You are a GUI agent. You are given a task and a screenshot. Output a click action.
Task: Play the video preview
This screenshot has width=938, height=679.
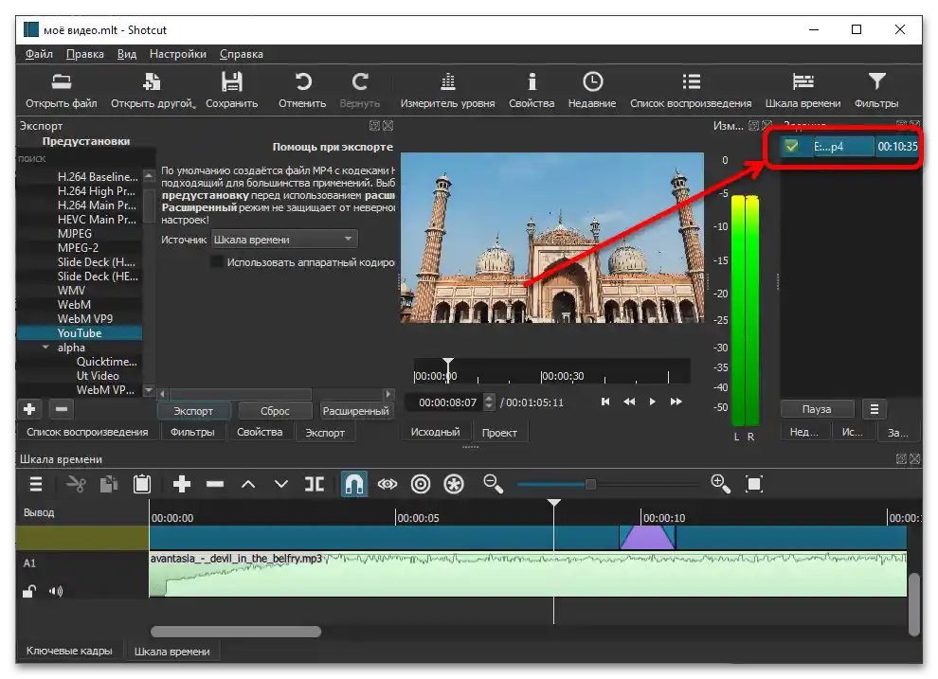(652, 402)
